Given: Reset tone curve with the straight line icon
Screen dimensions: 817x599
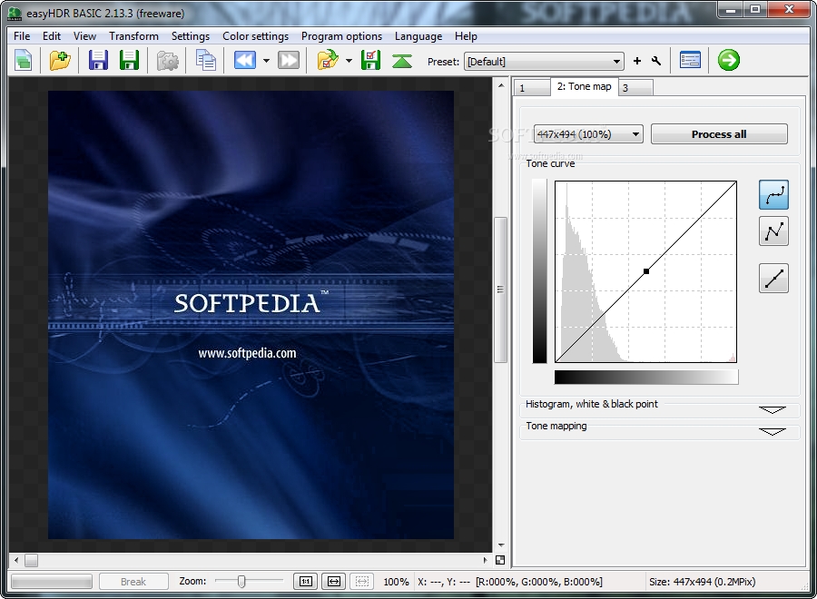Looking at the screenshot, I should pyautogui.click(x=773, y=278).
